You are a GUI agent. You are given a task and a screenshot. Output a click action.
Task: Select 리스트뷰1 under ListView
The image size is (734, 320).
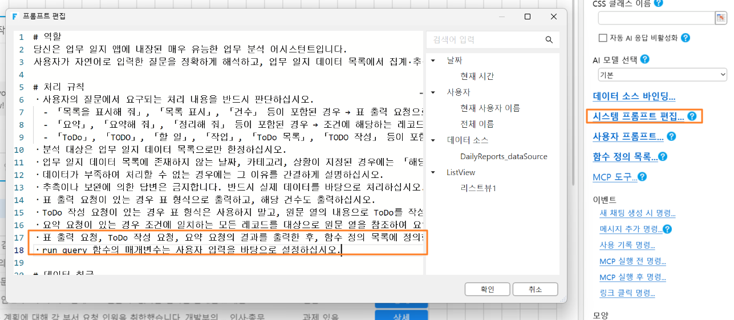(x=478, y=188)
